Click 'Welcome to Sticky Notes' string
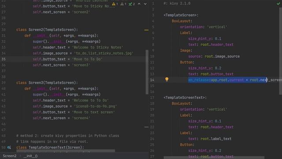 pyautogui.click(x=98, y=47)
